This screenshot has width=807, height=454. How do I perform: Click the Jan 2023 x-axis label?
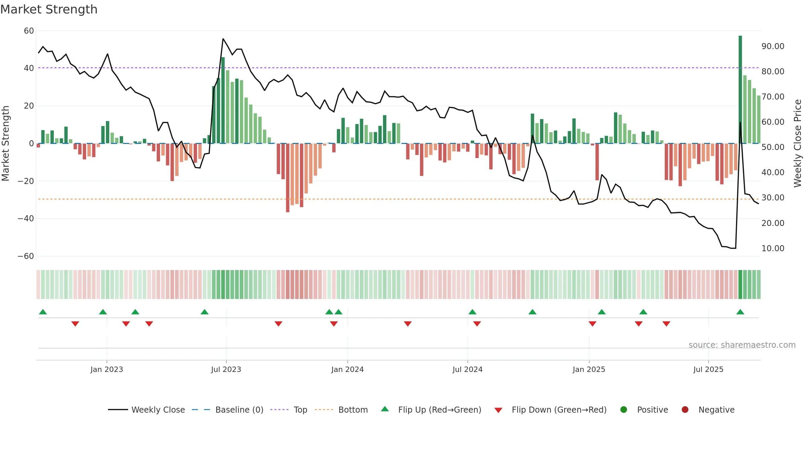click(107, 369)
